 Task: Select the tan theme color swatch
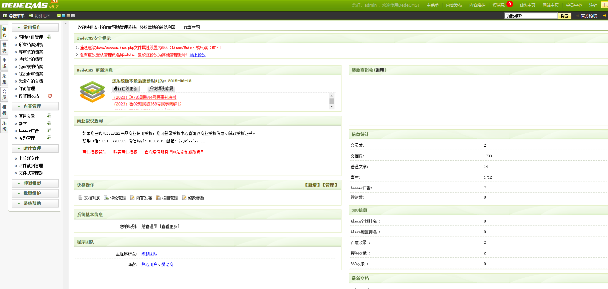pyautogui.click(x=68, y=16)
